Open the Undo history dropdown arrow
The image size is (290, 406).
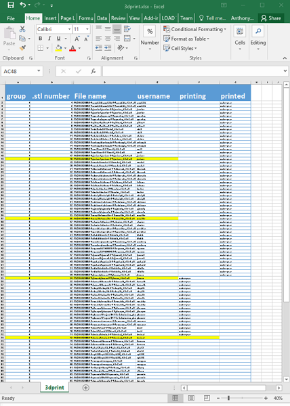(29, 5)
